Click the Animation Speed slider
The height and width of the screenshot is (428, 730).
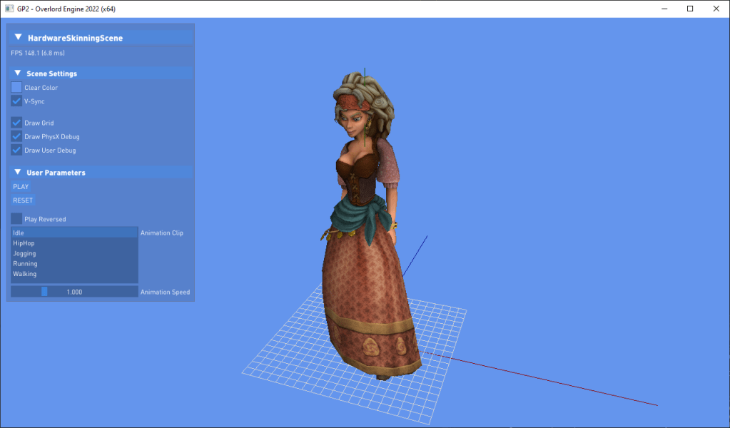tap(74, 292)
